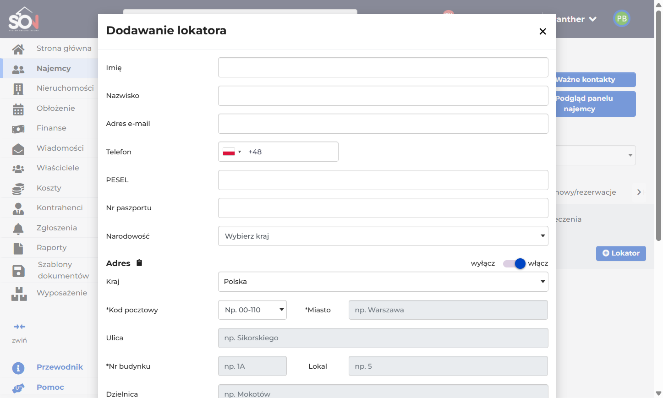Click the Wiadomości envelope icon
The height and width of the screenshot is (398, 663).
click(18, 149)
